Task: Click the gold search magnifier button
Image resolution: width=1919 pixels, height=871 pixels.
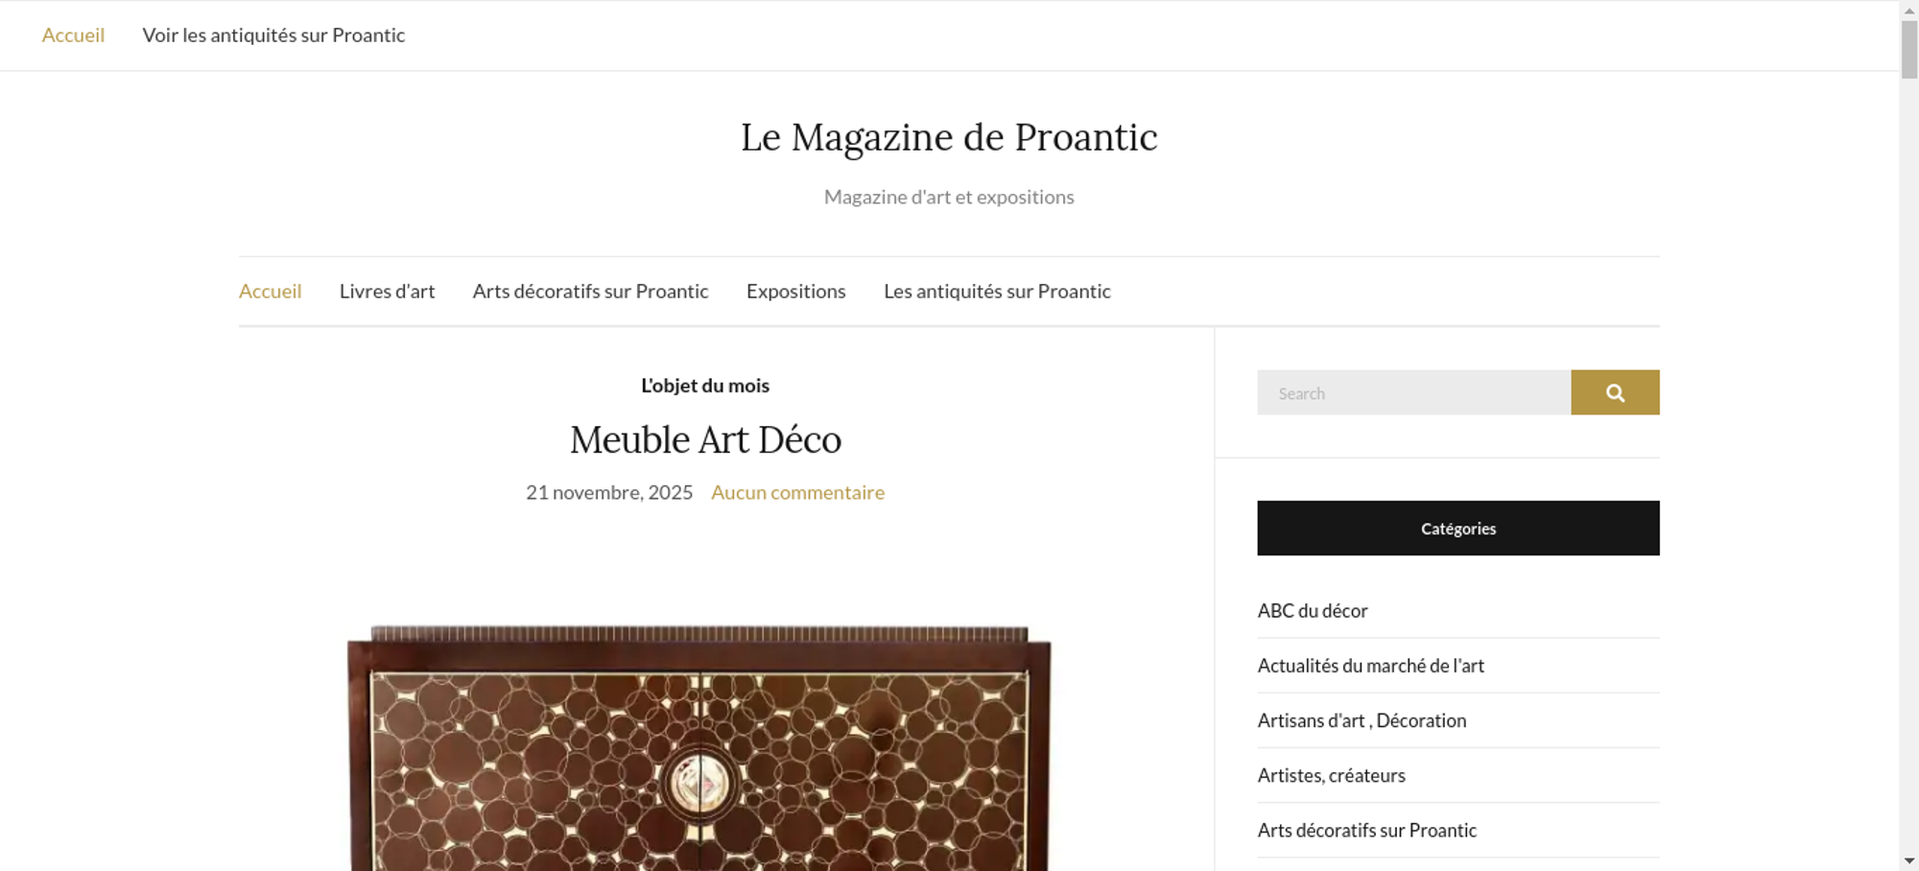Action: coord(1615,392)
